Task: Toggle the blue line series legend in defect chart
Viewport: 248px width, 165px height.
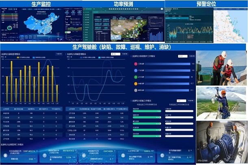Action: click(39, 58)
